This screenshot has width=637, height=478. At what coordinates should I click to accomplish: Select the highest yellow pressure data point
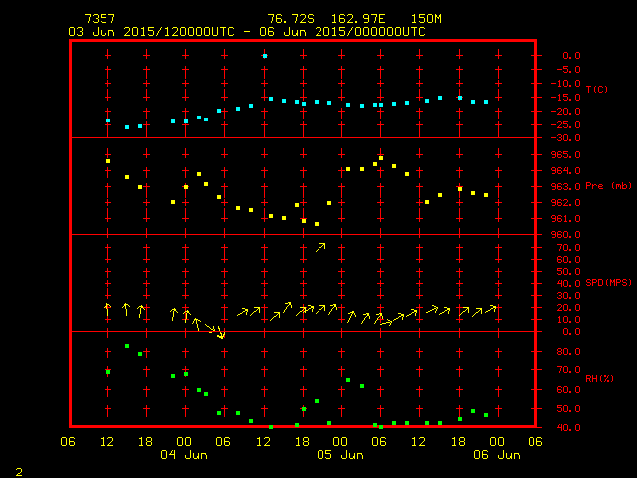pyautogui.click(x=381, y=158)
